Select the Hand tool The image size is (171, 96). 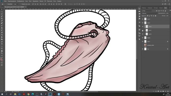[x=2, y=51]
